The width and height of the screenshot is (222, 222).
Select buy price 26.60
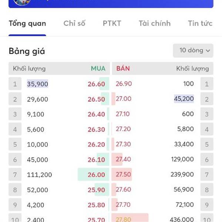click(x=96, y=84)
